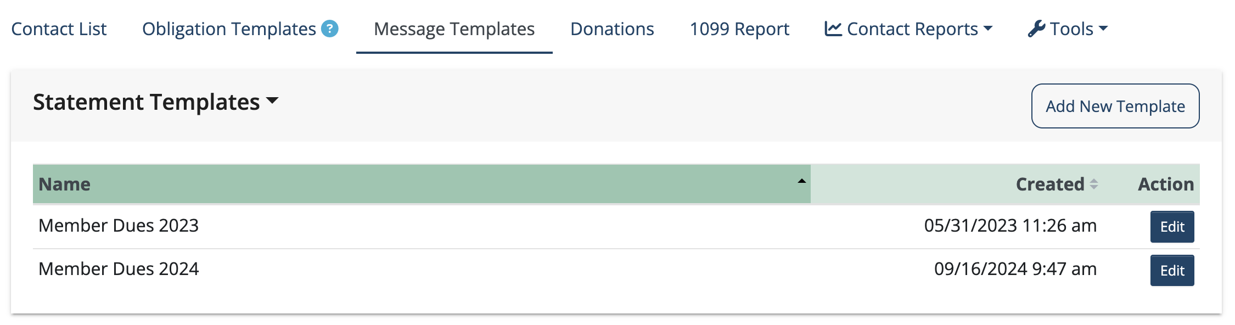This screenshot has height=325, width=1235.
Task: Edit the Member Dues 2024 template
Action: (1172, 271)
